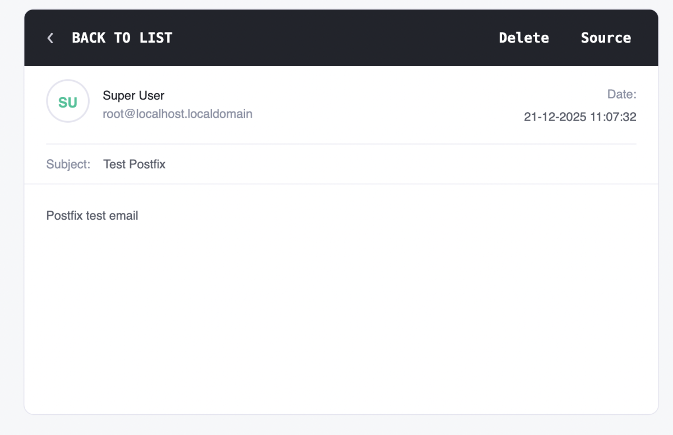Select the Super User sender name
The width and height of the screenshot is (673, 435).
point(133,95)
